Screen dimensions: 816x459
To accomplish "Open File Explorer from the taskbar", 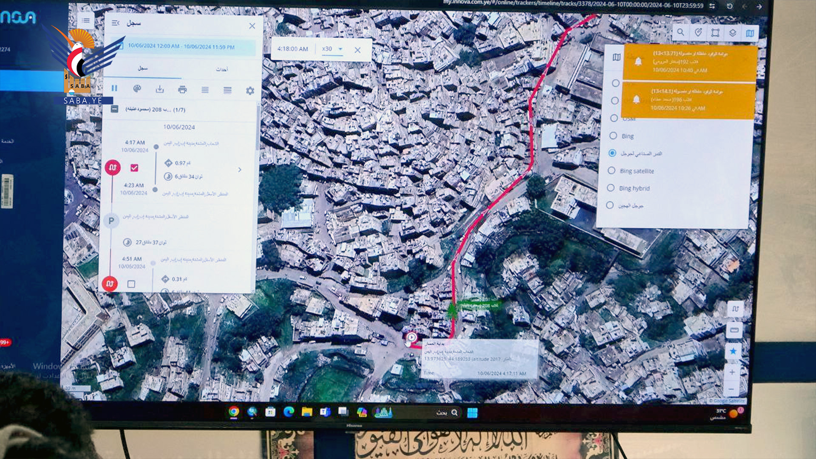I will [307, 412].
